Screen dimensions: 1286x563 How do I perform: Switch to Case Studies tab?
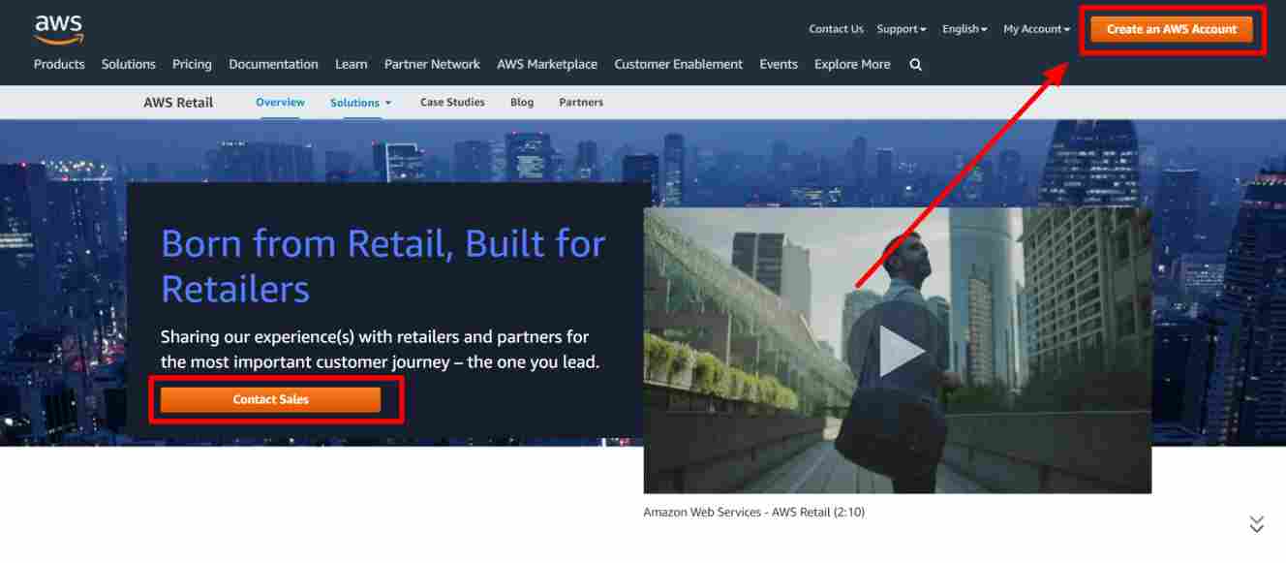coord(452,102)
